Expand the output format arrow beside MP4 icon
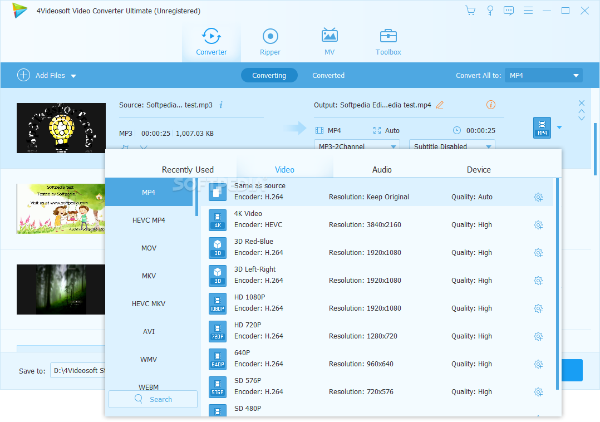The height and width of the screenshot is (422, 600). tap(559, 127)
